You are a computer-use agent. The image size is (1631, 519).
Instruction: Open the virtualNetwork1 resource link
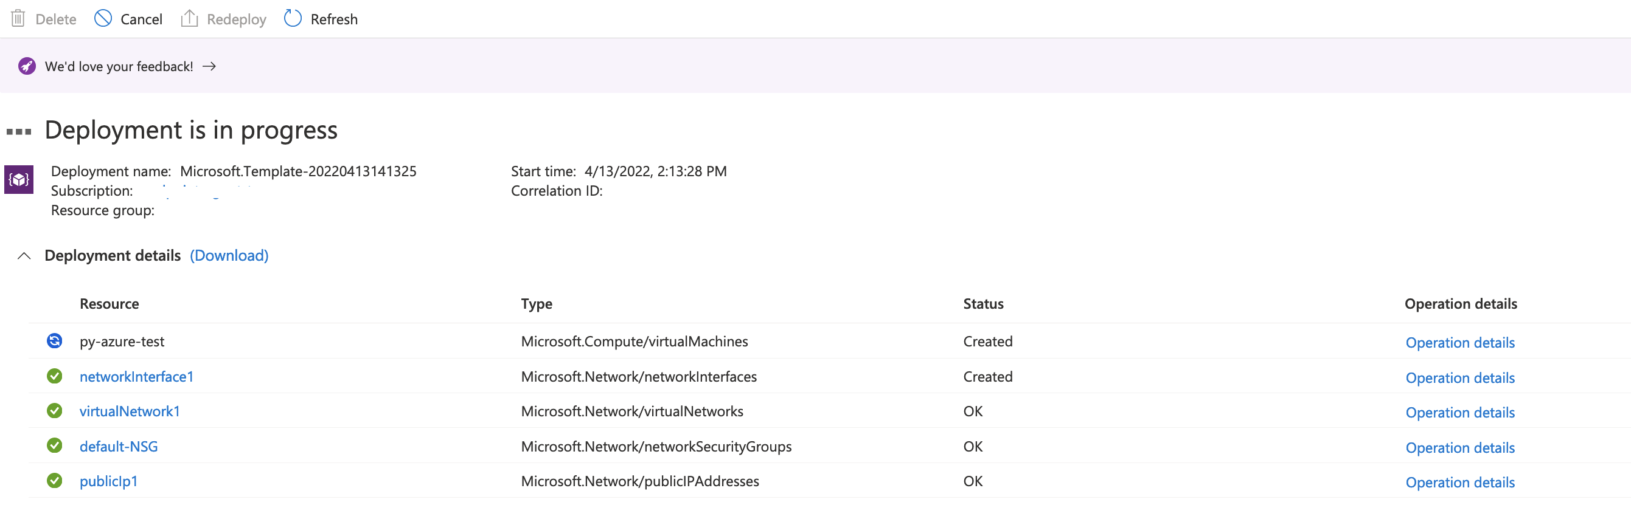[130, 411]
